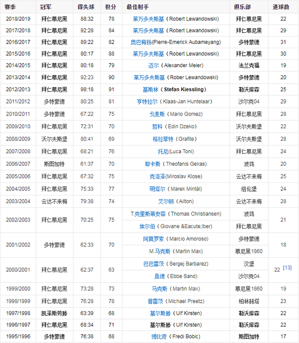Click the 阿莫罗索 (Marcio Amoroso) link
Screen dimensions: 299x343
(153, 239)
